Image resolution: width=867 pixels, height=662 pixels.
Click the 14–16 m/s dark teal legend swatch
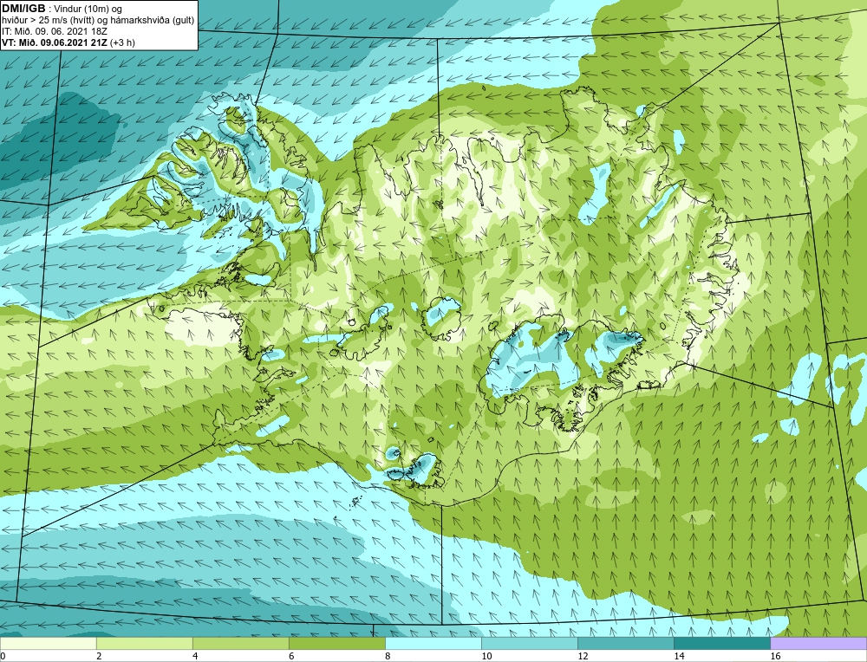click(x=721, y=643)
